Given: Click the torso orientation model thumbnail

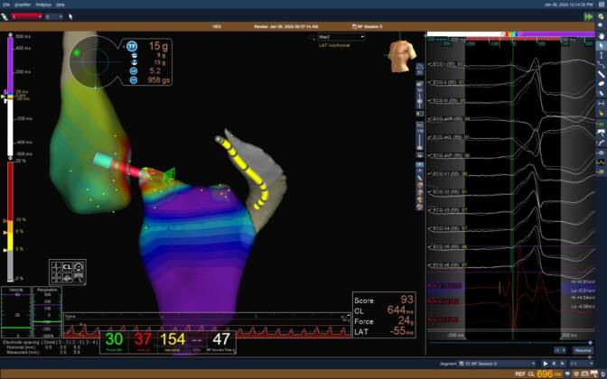Looking at the screenshot, I should click(x=402, y=54).
